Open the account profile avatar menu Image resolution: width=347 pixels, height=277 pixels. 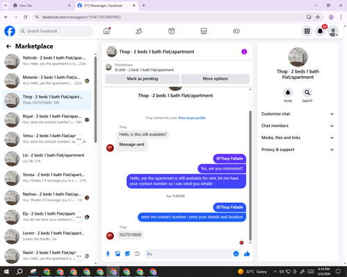point(333,31)
